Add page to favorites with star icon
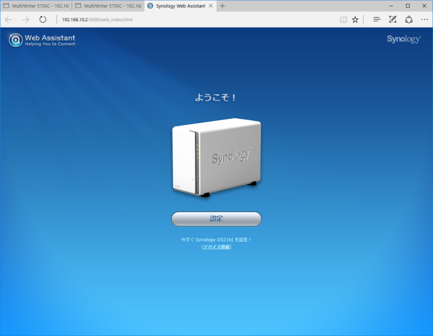 355,19
